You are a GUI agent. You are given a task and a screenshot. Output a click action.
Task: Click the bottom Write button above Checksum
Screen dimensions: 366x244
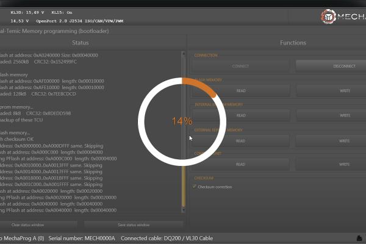pos(344,164)
